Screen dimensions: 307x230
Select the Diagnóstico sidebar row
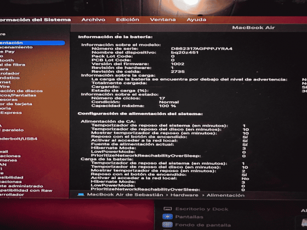[x=10, y=78]
